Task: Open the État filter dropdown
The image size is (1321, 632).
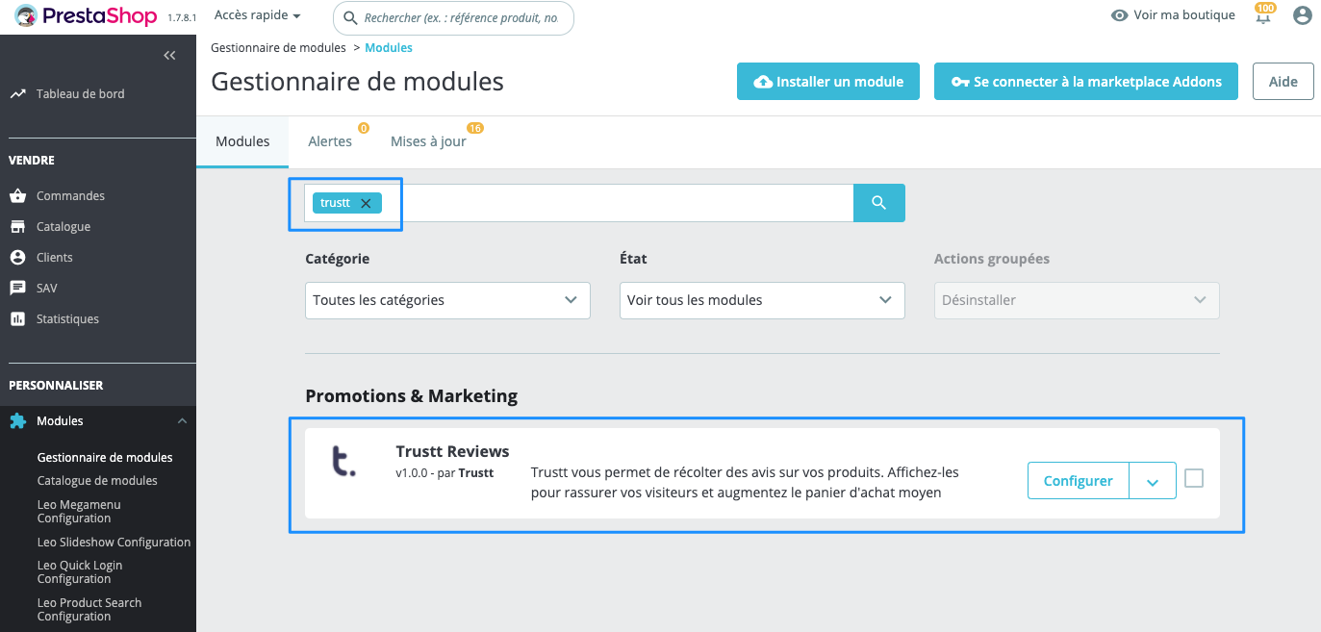Action: [762, 300]
